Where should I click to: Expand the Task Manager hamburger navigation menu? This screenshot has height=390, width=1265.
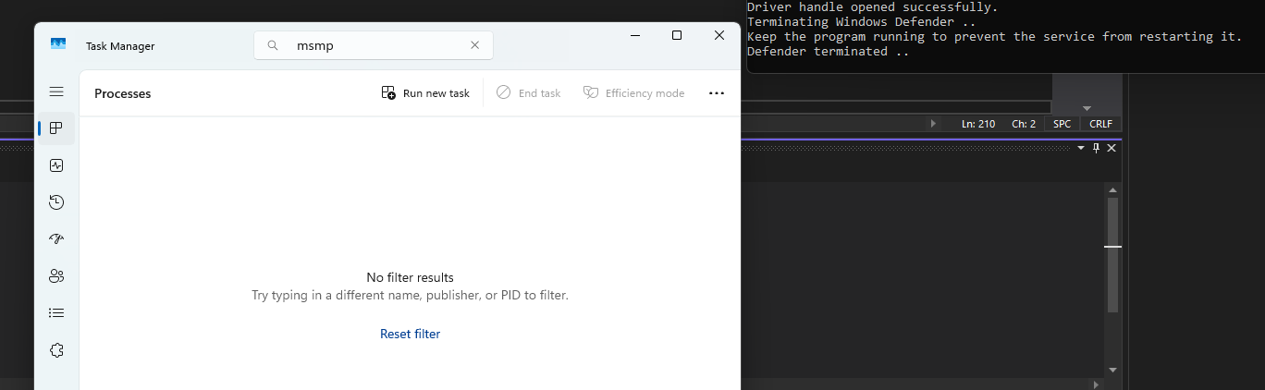(x=56, y=91)
